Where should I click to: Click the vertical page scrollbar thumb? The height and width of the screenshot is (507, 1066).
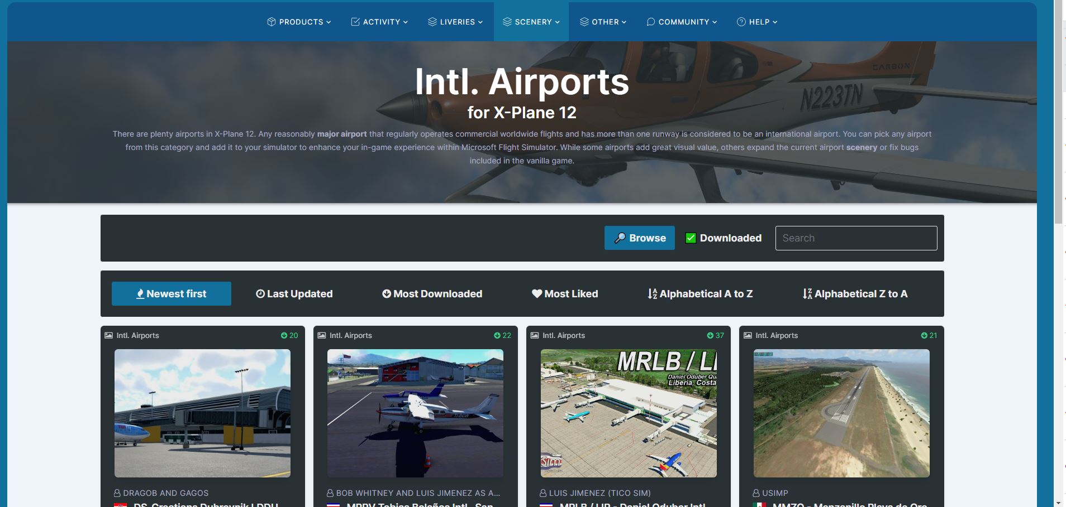(1058, 112)
